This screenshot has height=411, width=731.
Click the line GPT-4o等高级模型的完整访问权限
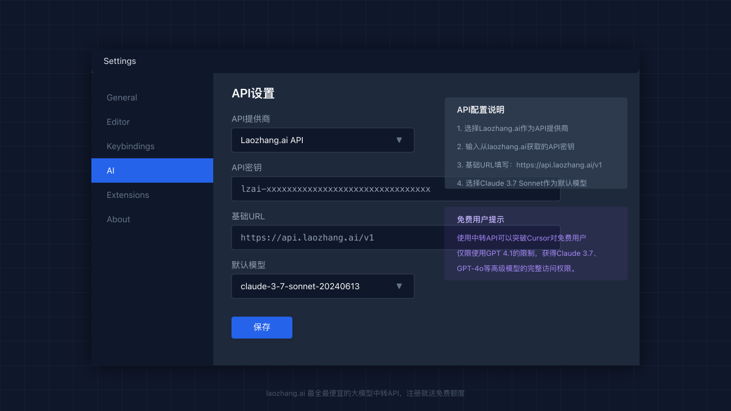[x=517, y=269]
